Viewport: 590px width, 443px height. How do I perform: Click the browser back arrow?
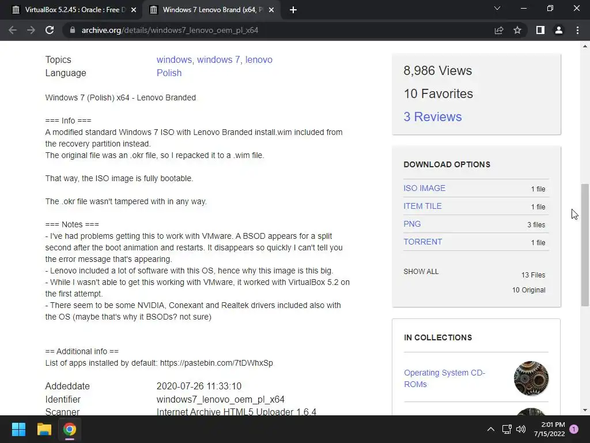[x=13, y=30]
